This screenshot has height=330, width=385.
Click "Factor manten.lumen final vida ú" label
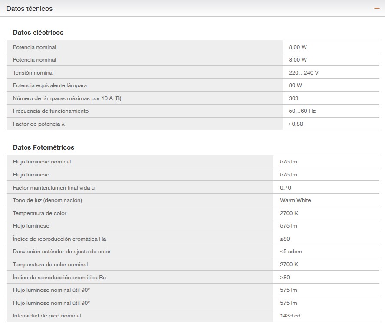point(53,188)
